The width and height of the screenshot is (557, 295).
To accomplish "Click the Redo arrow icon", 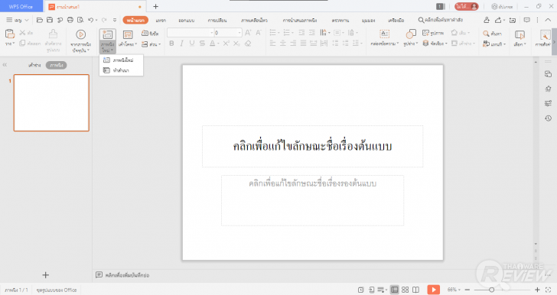I will (104, 20).
